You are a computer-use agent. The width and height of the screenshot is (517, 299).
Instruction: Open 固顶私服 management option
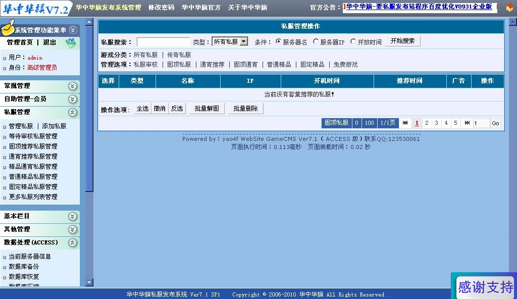[179, 64]
